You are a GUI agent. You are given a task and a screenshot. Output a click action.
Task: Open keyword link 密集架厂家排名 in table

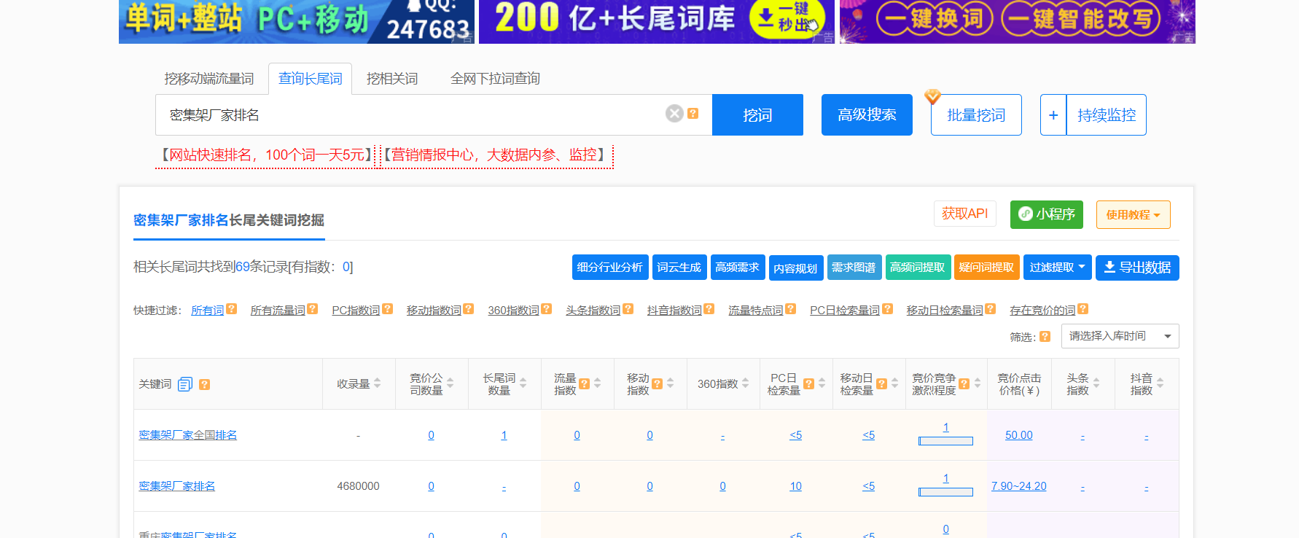click(177, 486)
